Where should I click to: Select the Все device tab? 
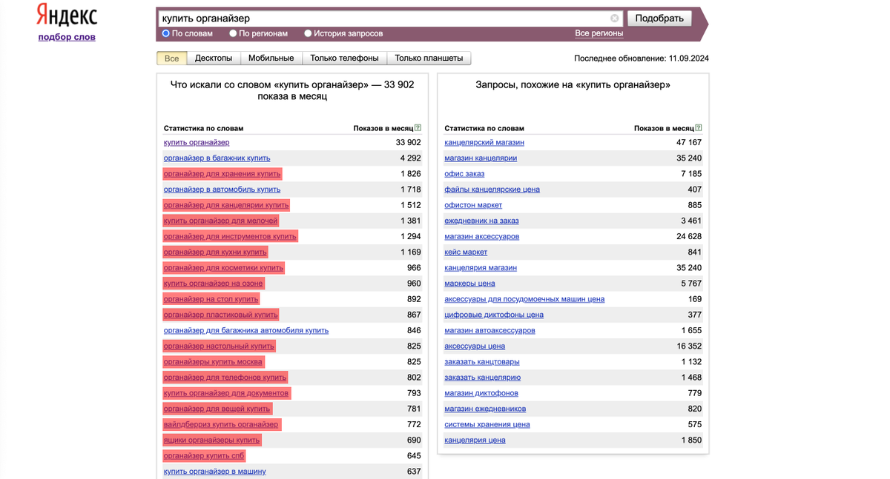(x=171, y=58)
